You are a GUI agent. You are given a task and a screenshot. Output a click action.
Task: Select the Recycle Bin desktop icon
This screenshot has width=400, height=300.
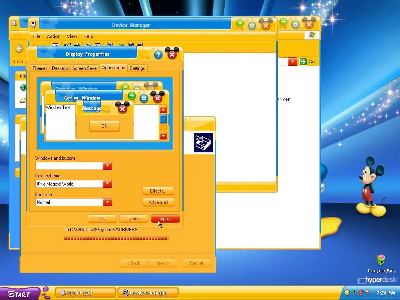[x=381, y=264]
